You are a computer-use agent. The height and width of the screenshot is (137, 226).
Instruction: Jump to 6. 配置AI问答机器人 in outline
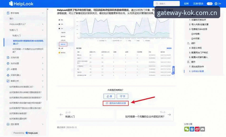pyautogui.click(x=198, y=57)
